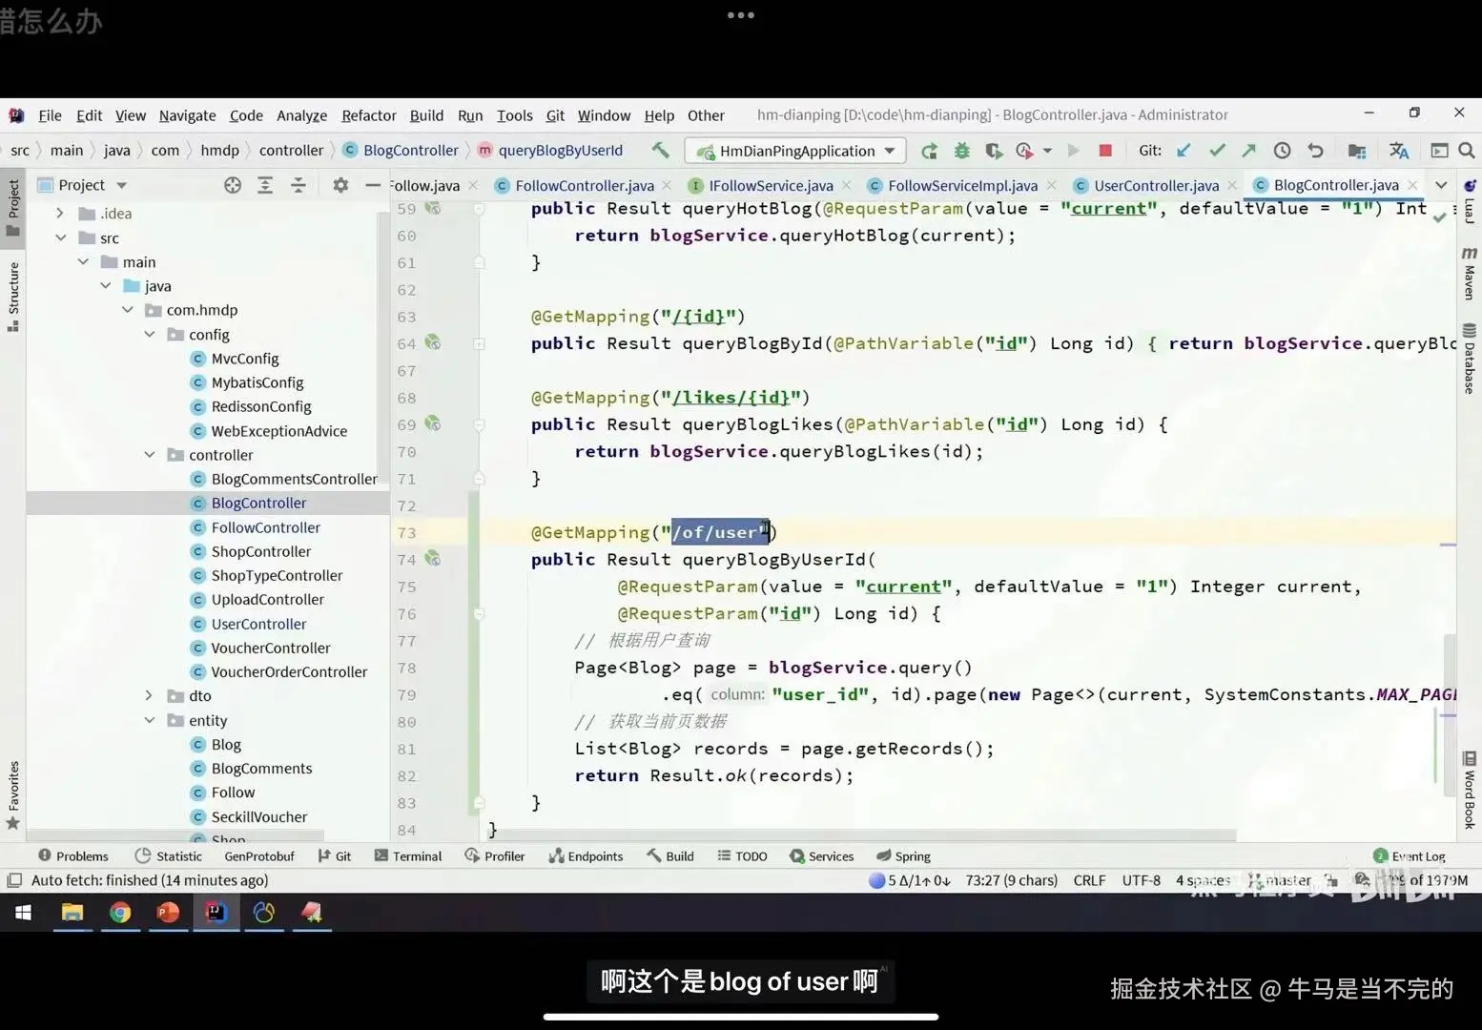Select UserController in project tree
Viewport: 1482px width, 1030px height.
pos(258,624)
